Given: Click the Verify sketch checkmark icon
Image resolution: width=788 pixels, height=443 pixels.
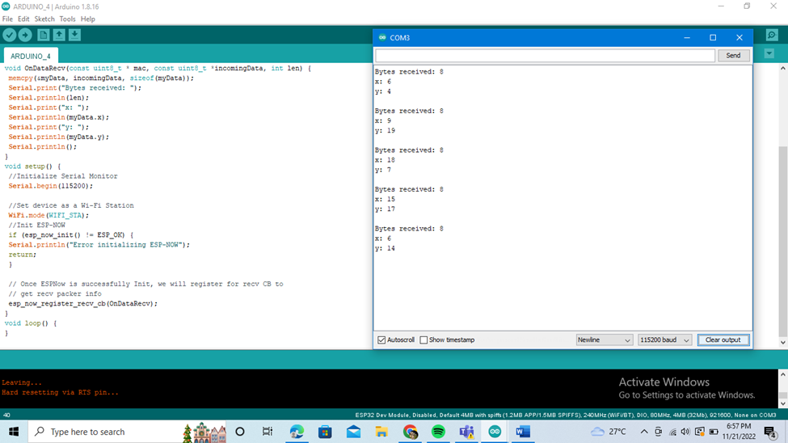Looking at the screenshot, I should (10, 35).
